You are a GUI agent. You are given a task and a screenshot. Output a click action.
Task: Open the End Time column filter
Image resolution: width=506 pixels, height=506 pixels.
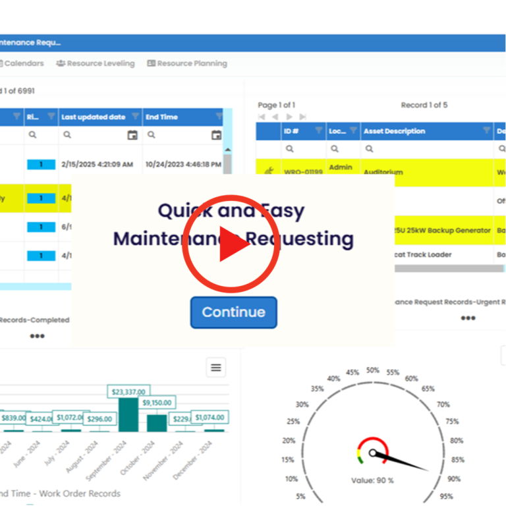click(x=219, y=117)
